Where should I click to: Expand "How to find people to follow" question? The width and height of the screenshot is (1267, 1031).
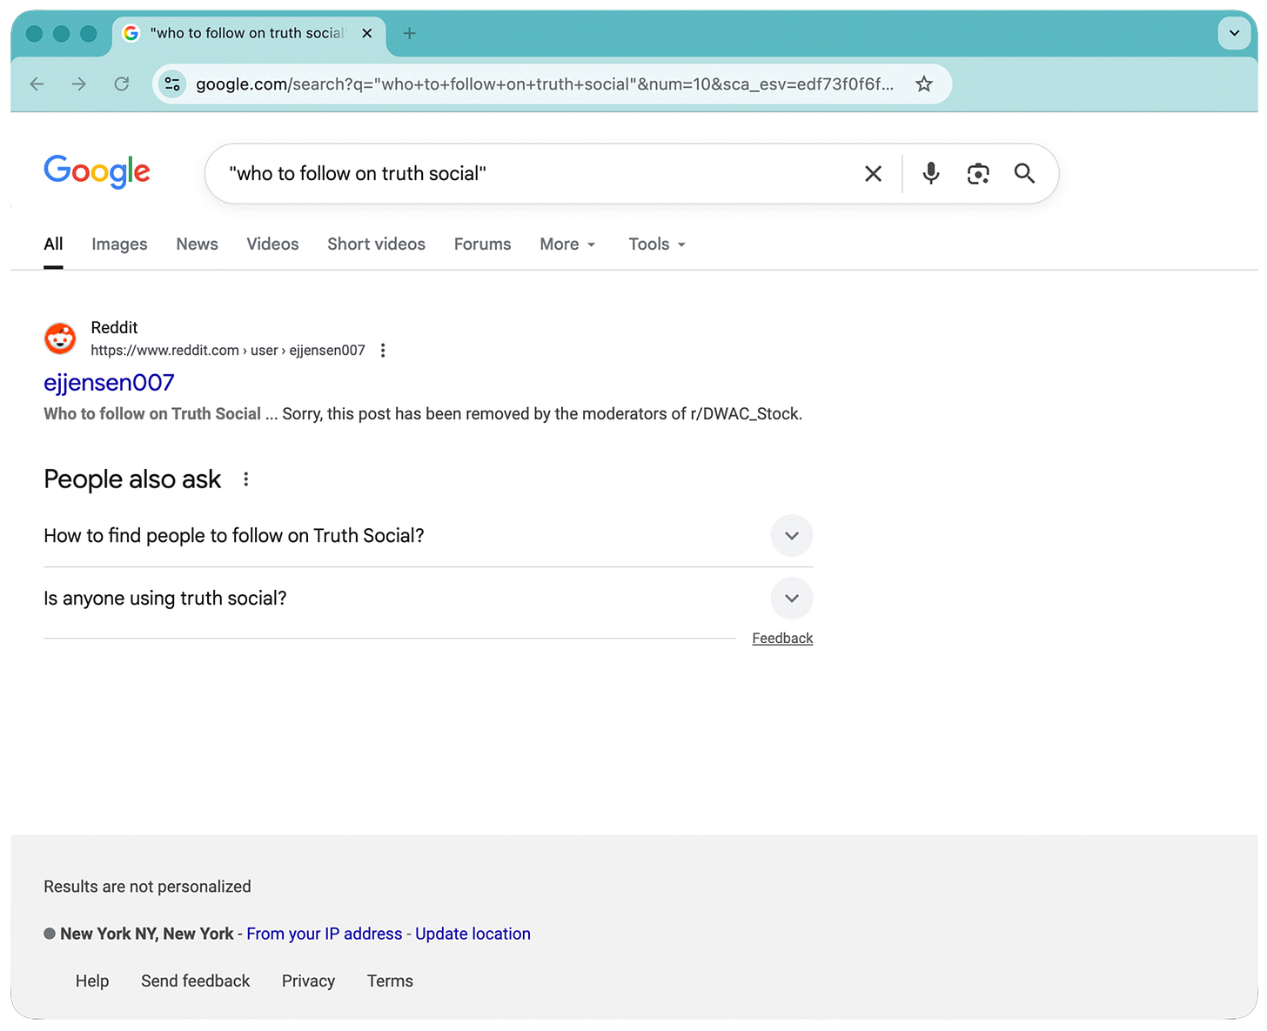[x=428, y=536]
